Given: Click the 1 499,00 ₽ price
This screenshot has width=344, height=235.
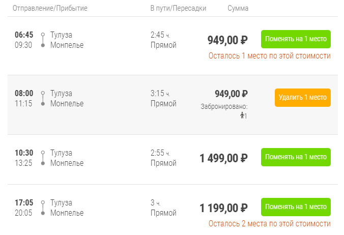Looking at the screenshot, I should pyautogui.click(x=223, y=158).
